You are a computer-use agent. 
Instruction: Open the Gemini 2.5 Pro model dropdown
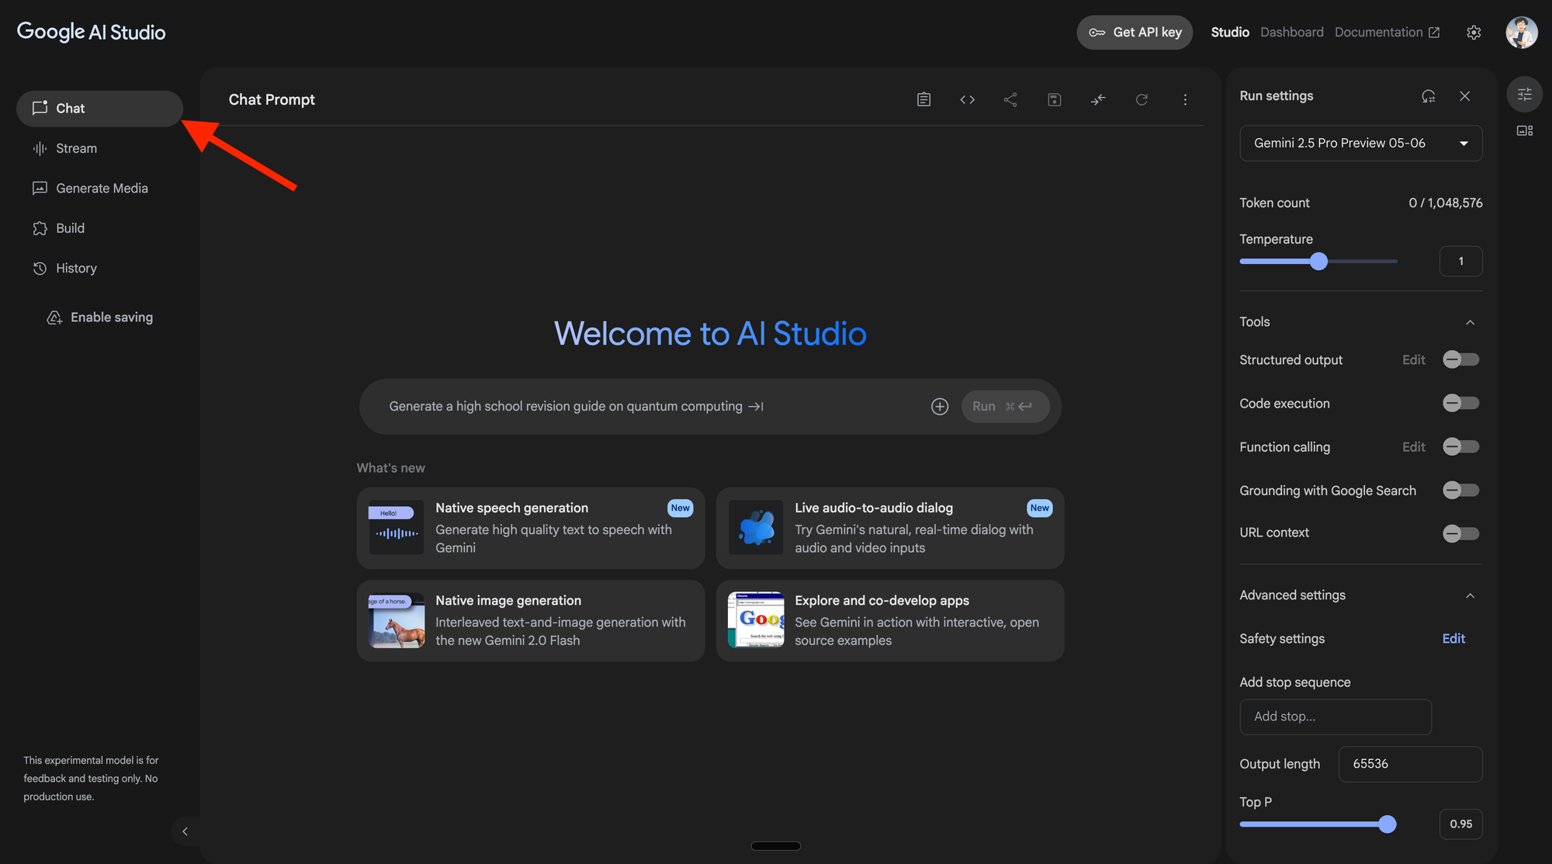point(1360,143)
